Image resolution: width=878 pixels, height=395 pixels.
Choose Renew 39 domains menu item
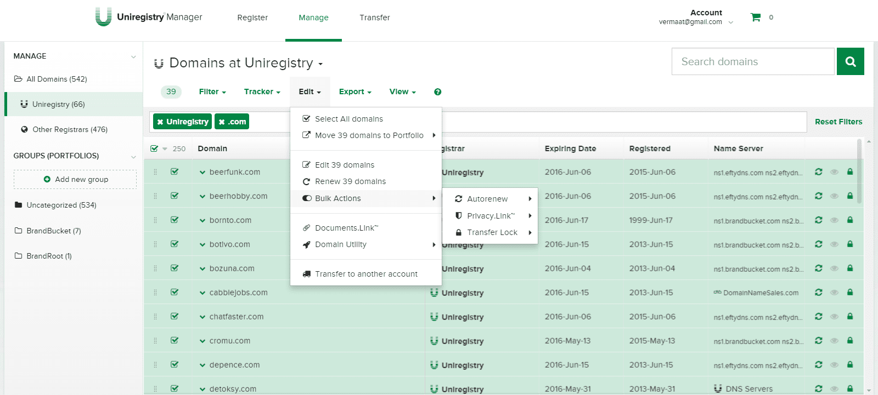[366, 181]
